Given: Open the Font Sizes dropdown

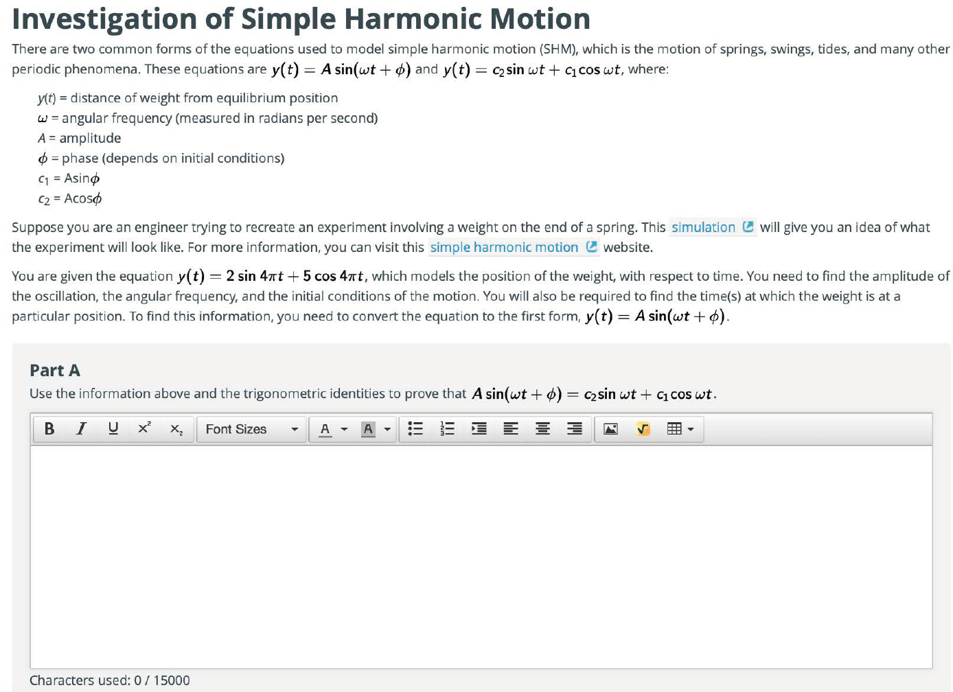Looking at the screenshot, I should 251,429.
